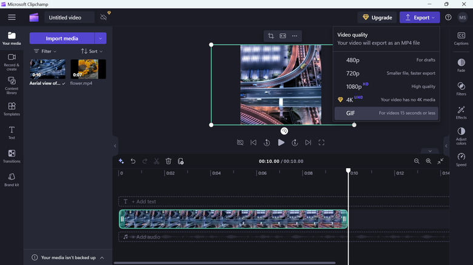Open Speed properties panel

[x=461, y=160]
